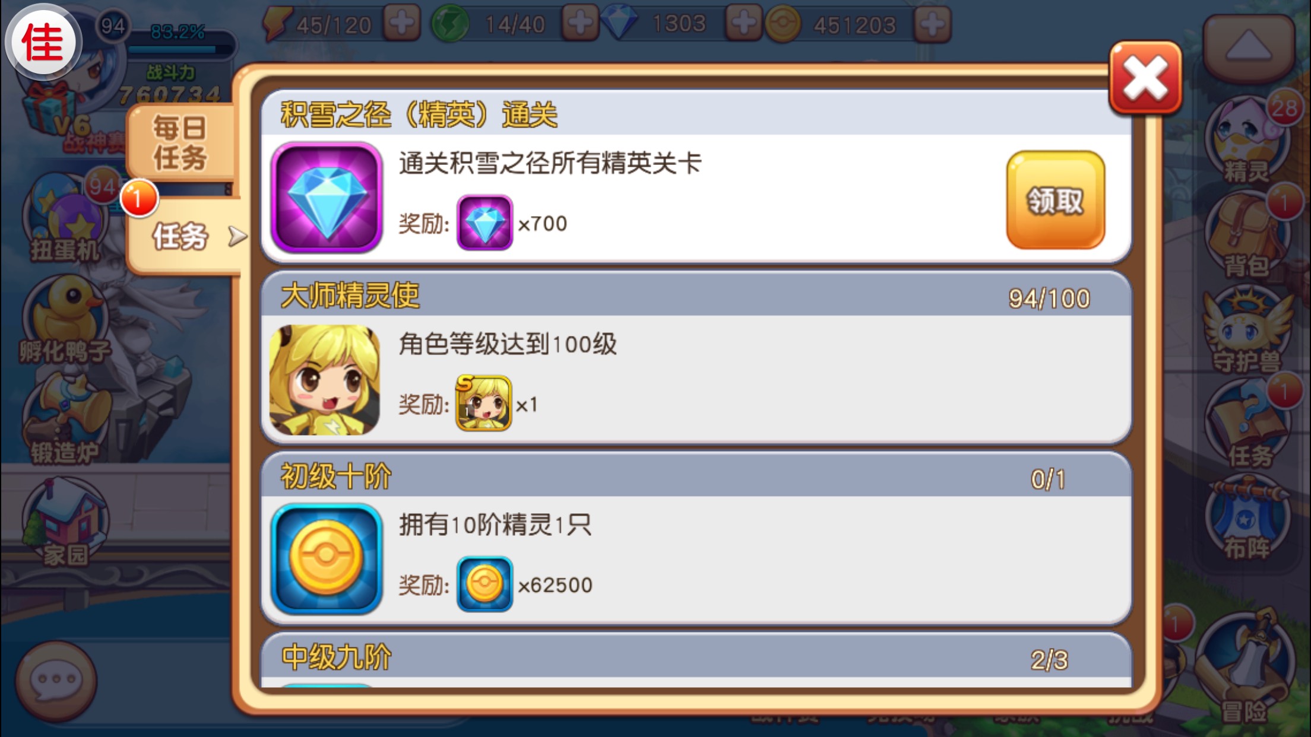Select the 大师精灵使 task entry

[x=696, y=358]
